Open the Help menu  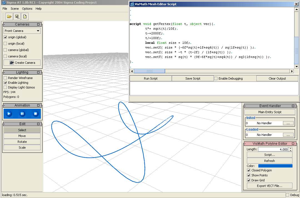tap(38, 9)
